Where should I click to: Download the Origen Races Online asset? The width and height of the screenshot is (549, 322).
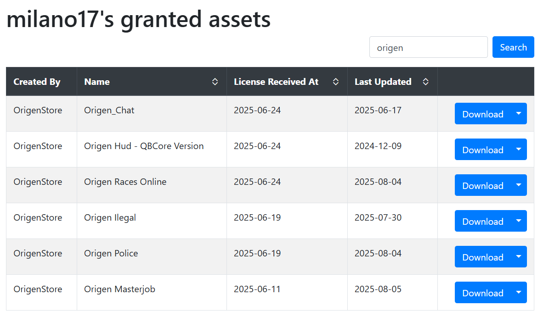pos(483,185)
